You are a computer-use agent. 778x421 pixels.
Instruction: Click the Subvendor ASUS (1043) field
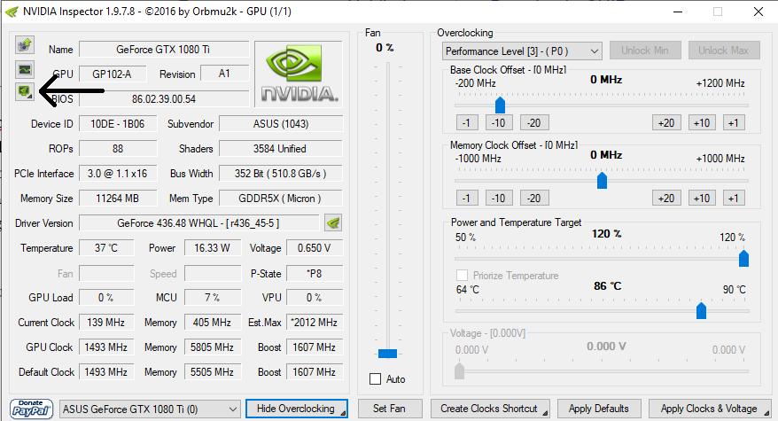coord(281,123)
